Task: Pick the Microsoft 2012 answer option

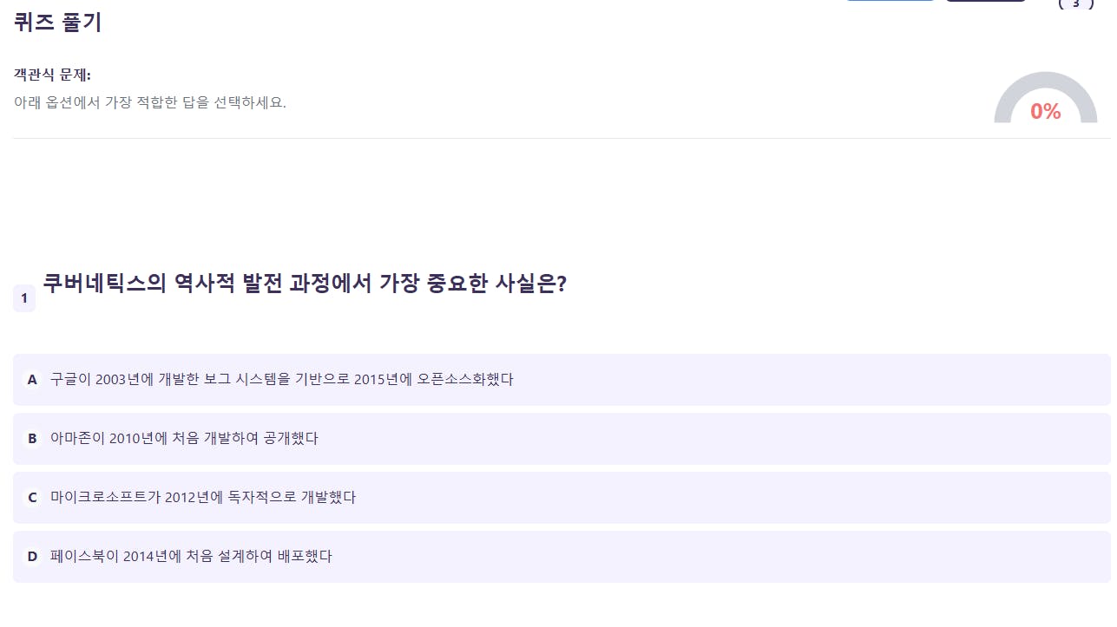Action: [203, 498]
